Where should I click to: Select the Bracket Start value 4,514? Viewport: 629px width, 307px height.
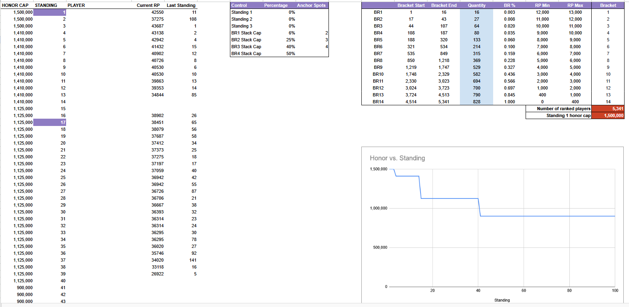[411, 102]
